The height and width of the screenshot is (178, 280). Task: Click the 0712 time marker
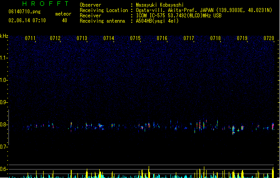point(55,38)
